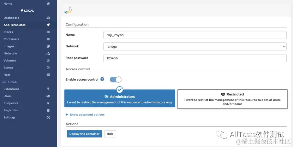Screen dimensions: 293x147
Task: Click the Configuration section heading
Action: (77, 24)
